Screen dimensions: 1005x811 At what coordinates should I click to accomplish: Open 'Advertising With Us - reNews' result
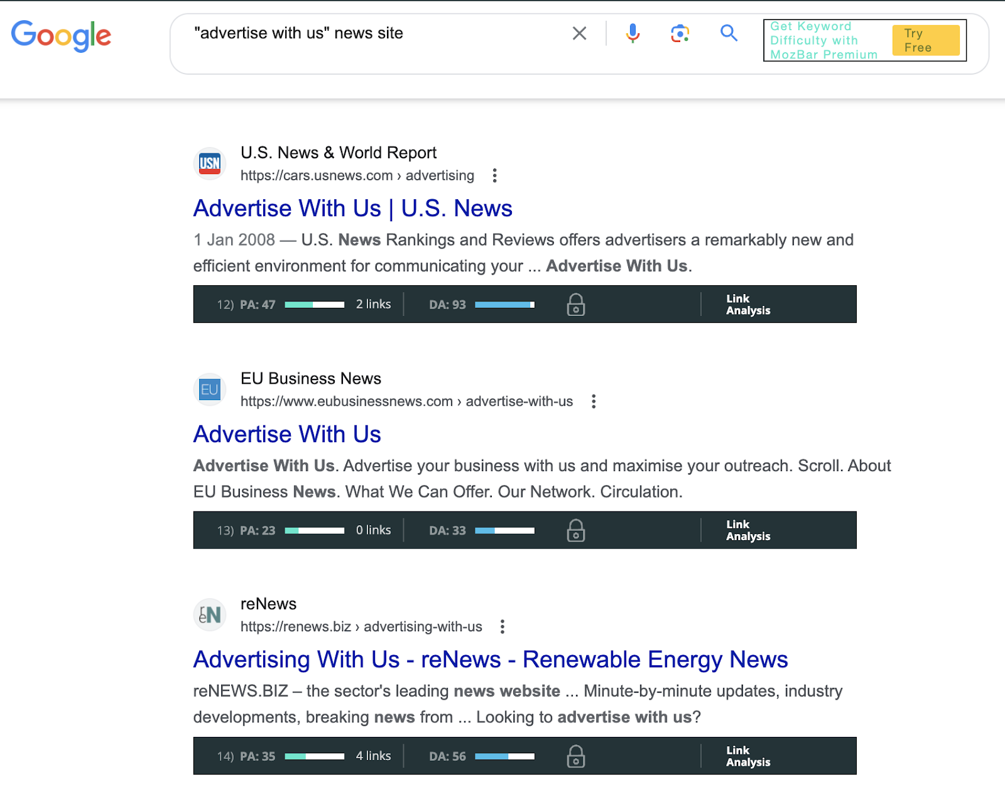(491, 660)
